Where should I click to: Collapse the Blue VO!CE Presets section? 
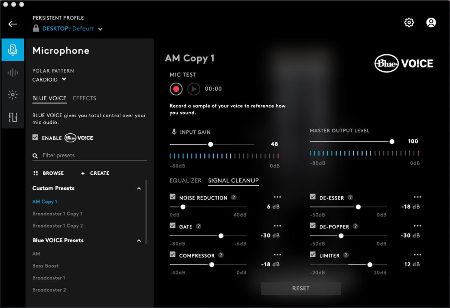pos(139,241)
